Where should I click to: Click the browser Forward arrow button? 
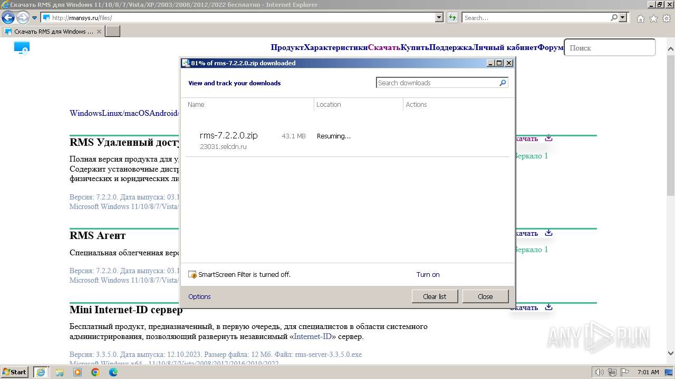click(23, 18)
